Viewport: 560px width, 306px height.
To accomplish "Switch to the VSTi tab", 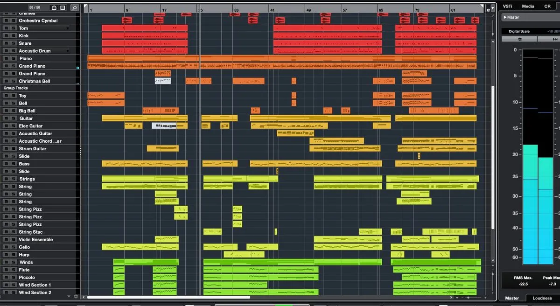I will point(508,6).
